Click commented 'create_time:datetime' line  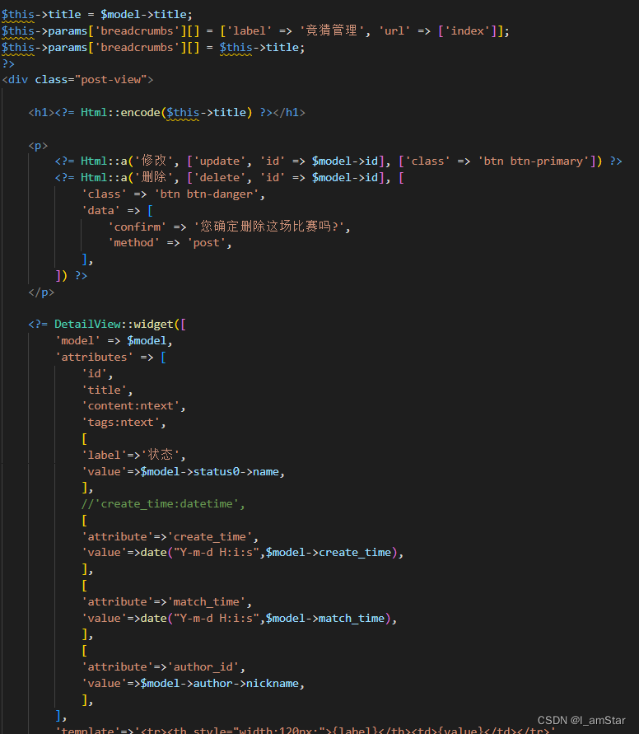click(163, 503)
